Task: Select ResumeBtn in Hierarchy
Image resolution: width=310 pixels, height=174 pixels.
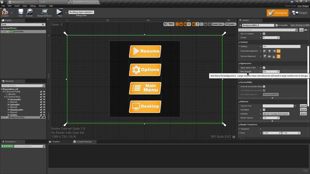Action: pos(15,100)
